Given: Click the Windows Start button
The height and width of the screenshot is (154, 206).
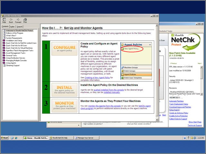Looking at the screenshot, I should [x=5, y=138].
